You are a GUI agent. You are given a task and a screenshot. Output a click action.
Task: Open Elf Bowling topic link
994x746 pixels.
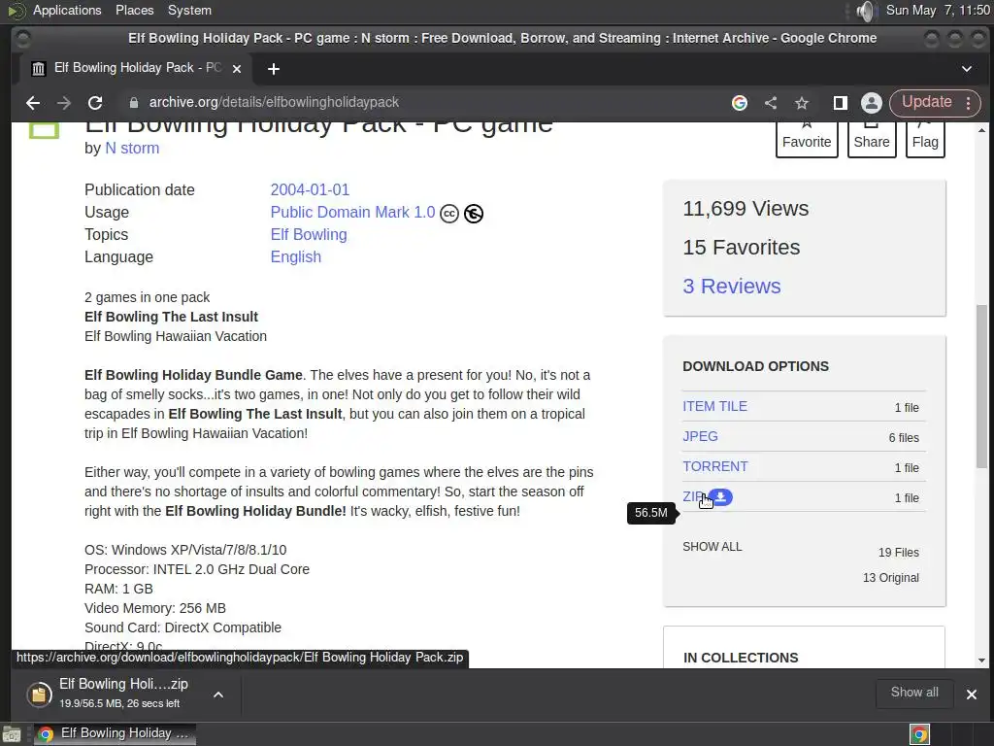point(309,235)
